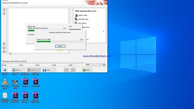
Task: Click the Capture Video camera icon
Action: pos(76,15)
